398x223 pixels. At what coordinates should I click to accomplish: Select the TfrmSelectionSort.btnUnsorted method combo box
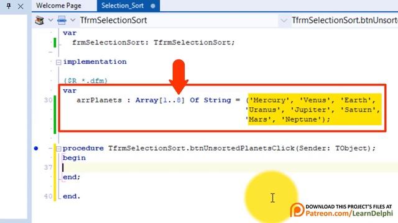[345, 20]
